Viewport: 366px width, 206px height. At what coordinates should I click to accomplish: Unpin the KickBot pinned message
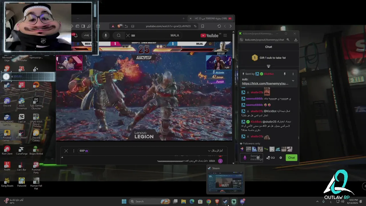tap(285, 74)
